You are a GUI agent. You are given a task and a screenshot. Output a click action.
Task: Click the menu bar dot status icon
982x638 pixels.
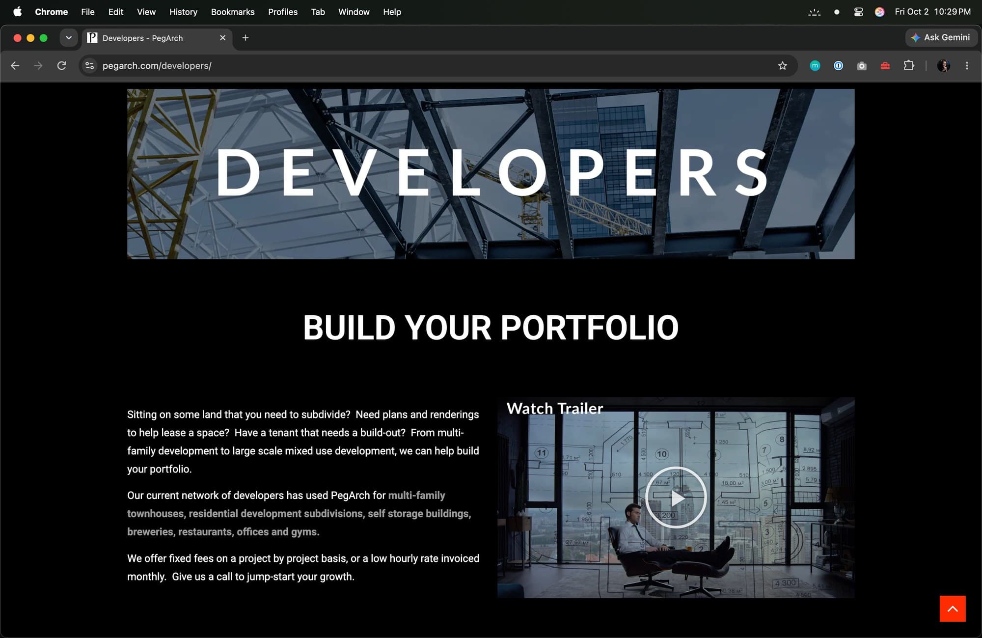click(837, 12)
